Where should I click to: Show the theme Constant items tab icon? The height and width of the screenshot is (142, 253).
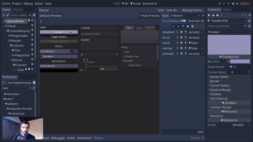[x=178, y=26]
